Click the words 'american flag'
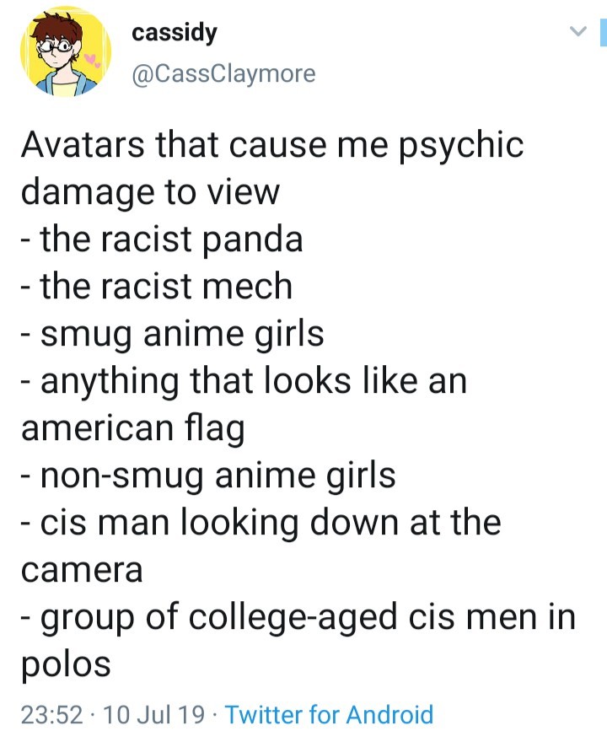607x747 pixels. (x=133, y=428)
